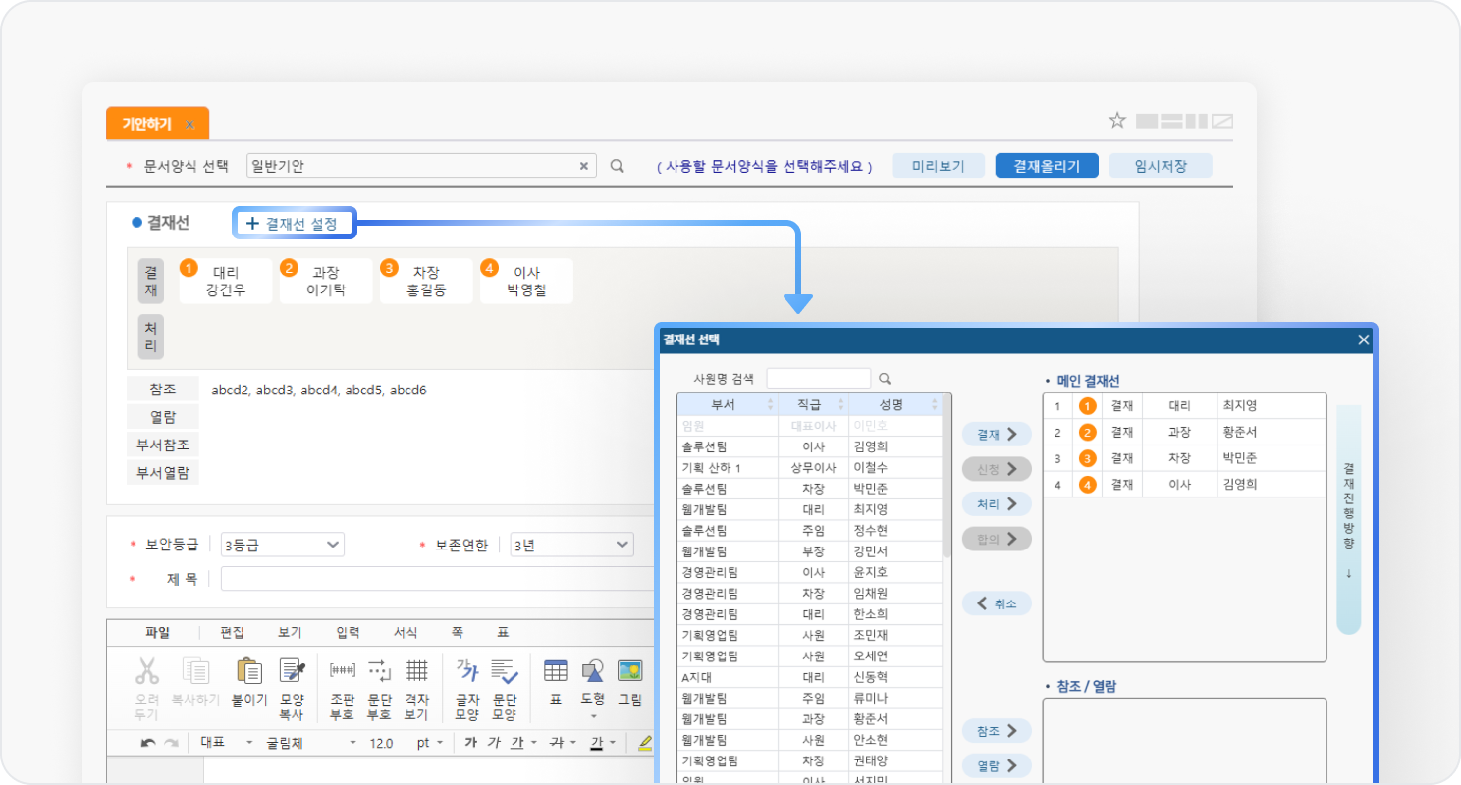Open the 입력 menu in the editor
1461x785 pixels.
coord(348,633)
